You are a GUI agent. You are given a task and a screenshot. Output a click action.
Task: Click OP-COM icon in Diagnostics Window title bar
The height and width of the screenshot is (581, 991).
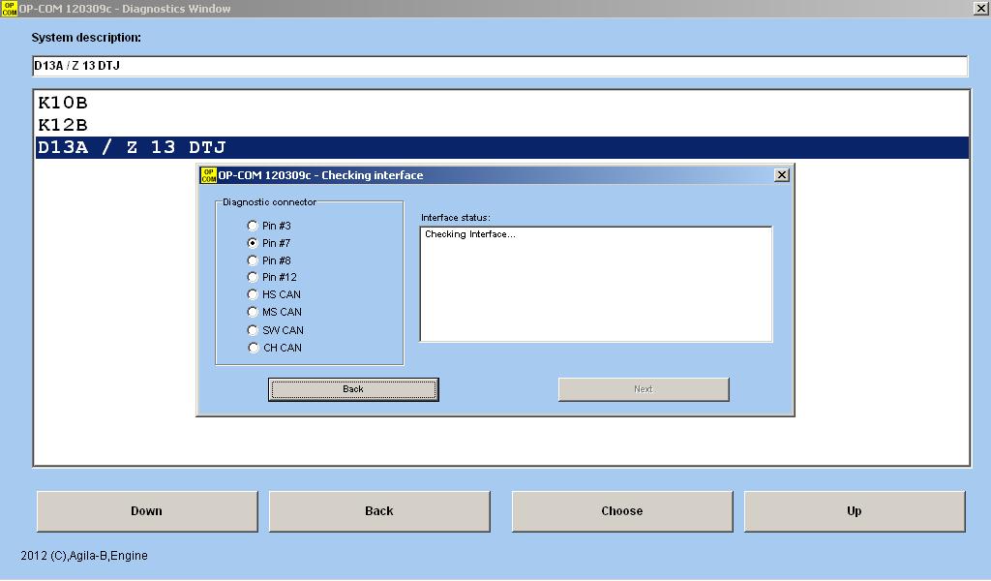pos(10,8)
